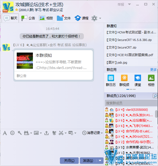Open the 公告 announcements tab
158x166 pixels.
coord(28,18)
